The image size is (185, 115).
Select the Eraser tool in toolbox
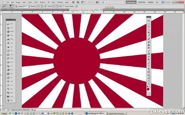(149, 51)
